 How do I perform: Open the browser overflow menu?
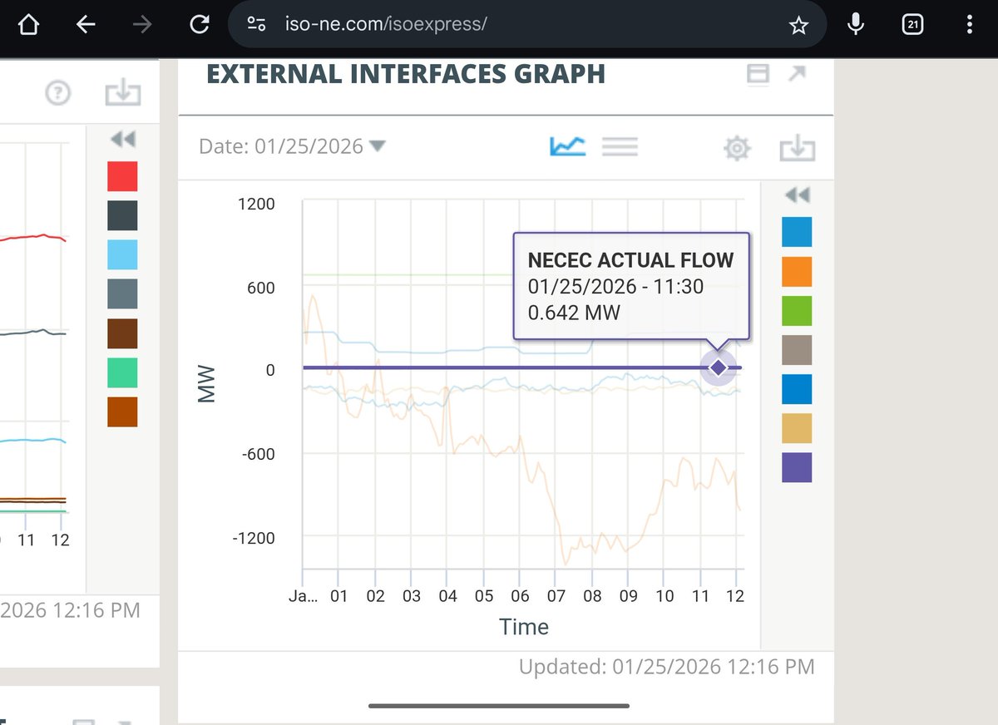pos(969,24)
